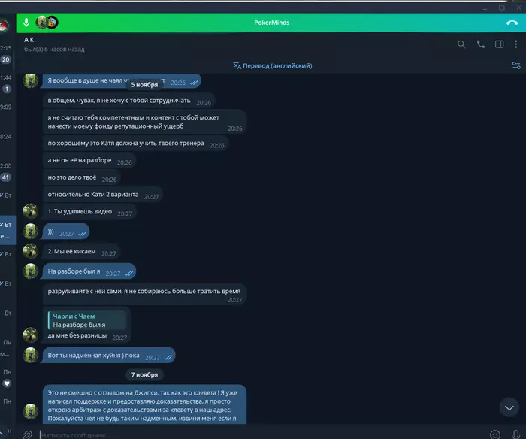Focus the Написать сообщение input field
526x439 pixels.
click(x=261, y=435)
